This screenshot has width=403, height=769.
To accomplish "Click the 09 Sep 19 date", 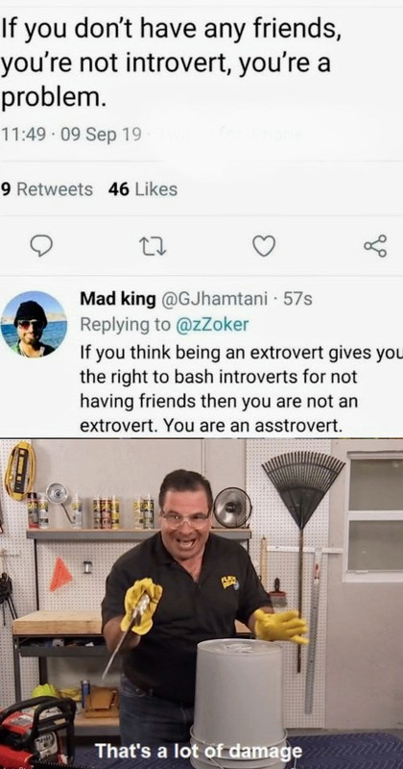I will click(101, 135).
